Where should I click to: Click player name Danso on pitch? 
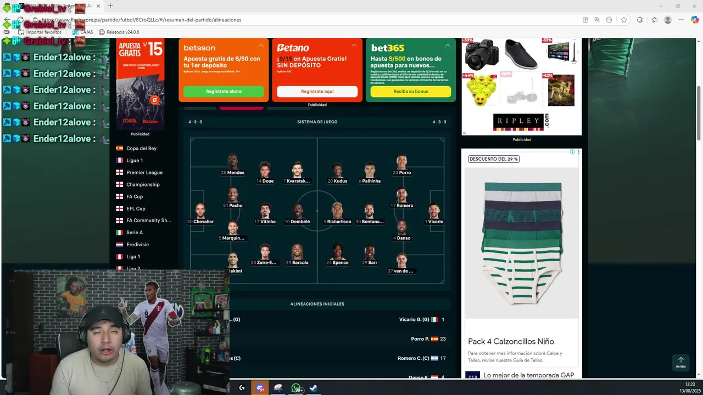tap(404, 238)
